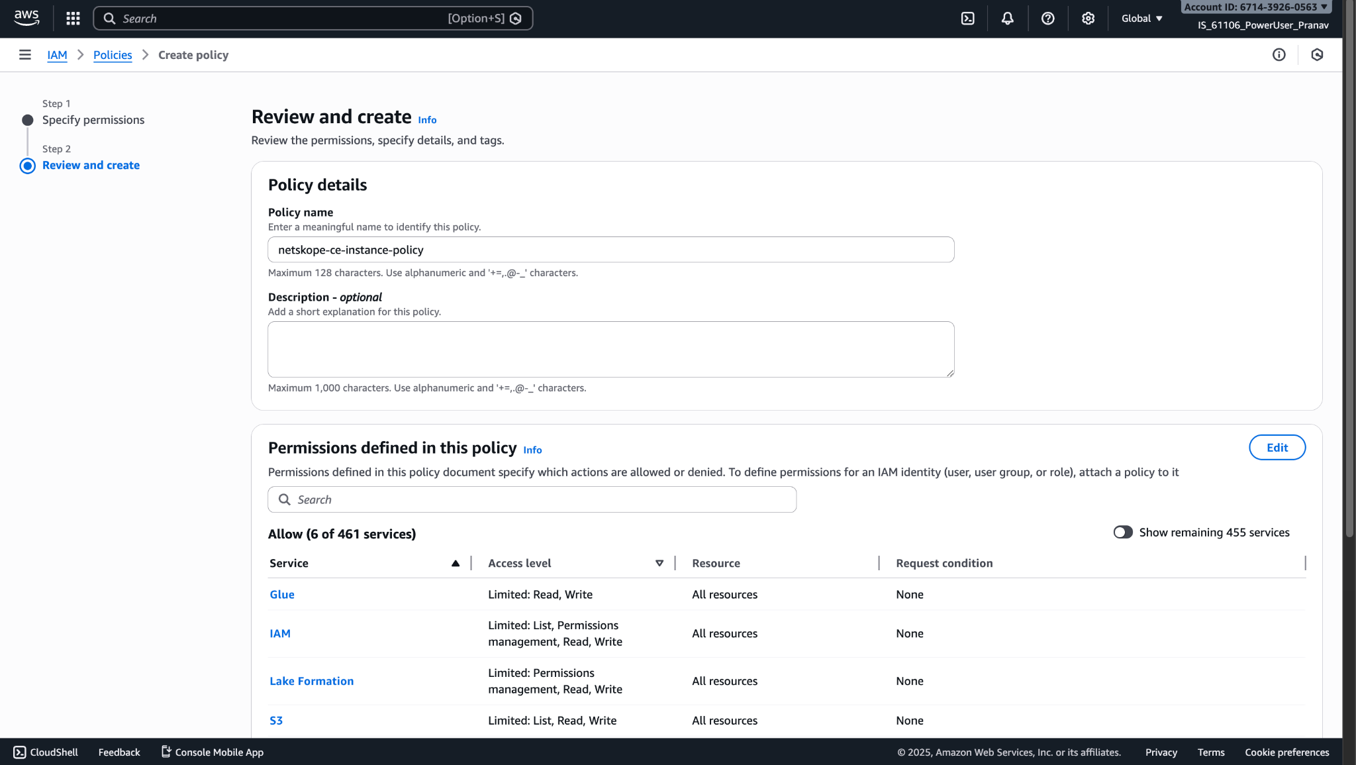
Task: Focus the top AWS Search bar
Action: tap(313, 19)
